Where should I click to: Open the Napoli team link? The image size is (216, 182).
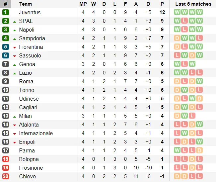point(27,30)
